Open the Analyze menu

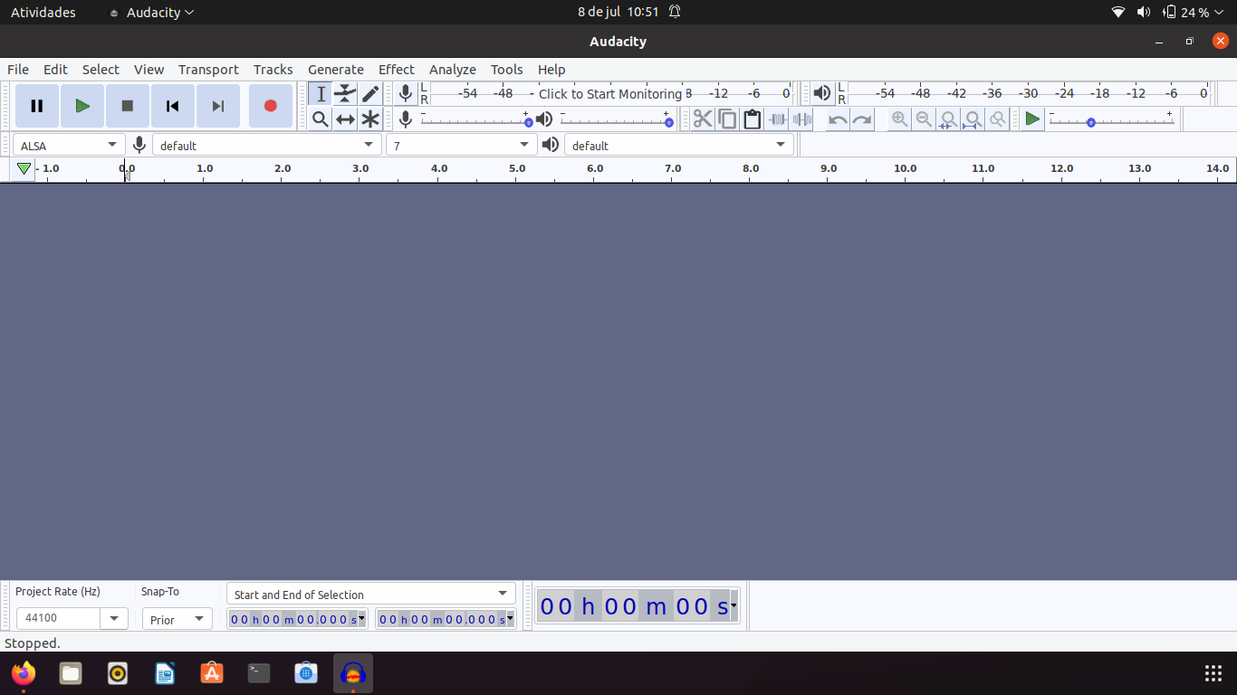[x=452, y=70]
